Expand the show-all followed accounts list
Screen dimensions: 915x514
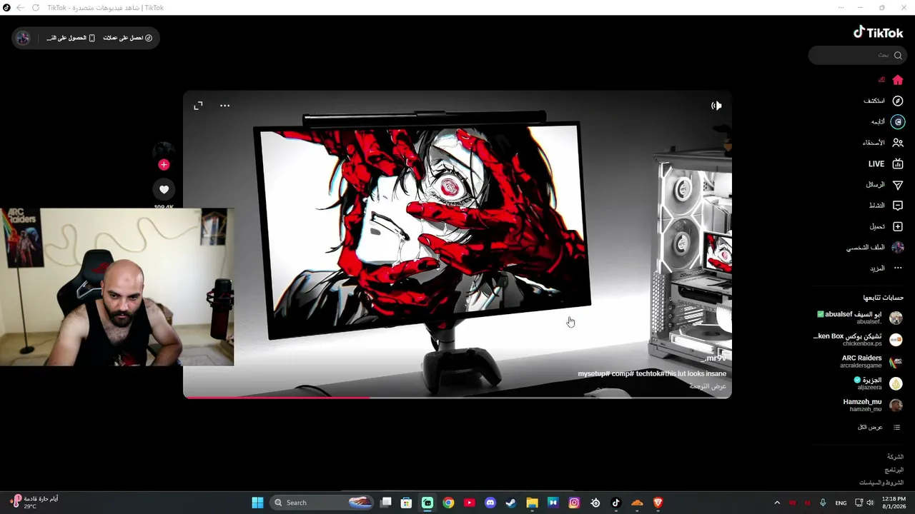[879, 427]
